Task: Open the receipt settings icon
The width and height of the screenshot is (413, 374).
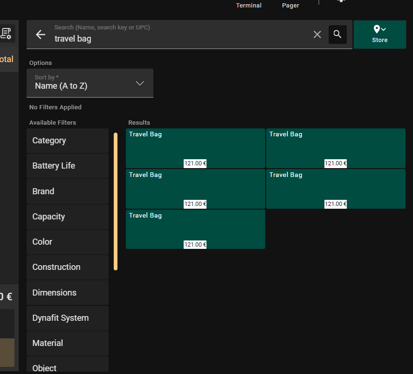Action: coord(7,34)
